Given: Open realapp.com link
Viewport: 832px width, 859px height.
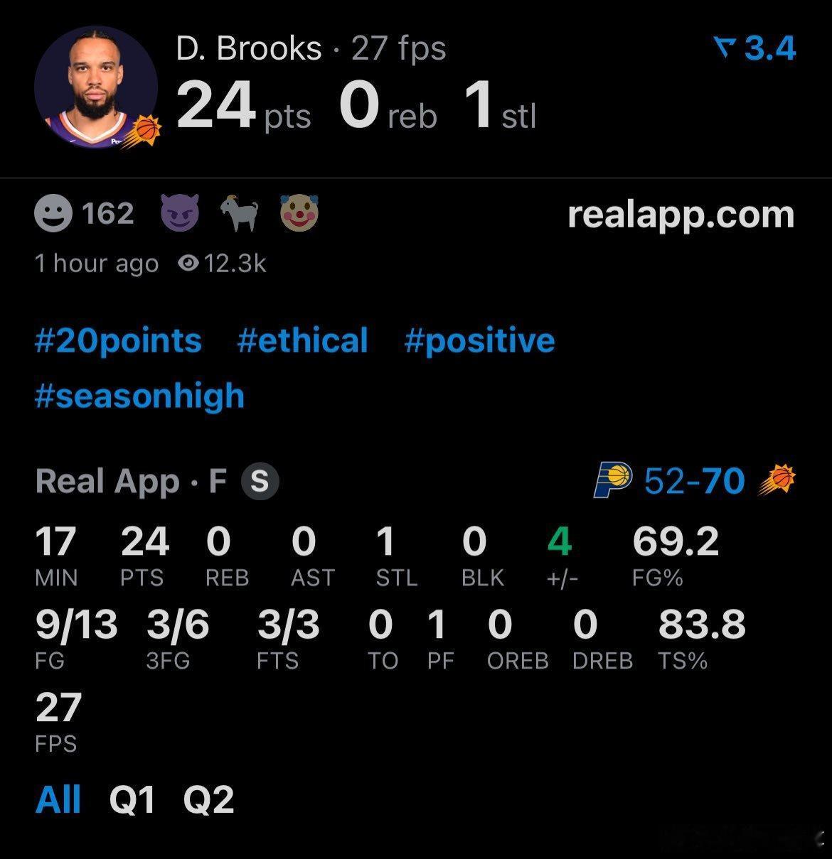Looking at the screenshot, I should (x=681, y=213).
